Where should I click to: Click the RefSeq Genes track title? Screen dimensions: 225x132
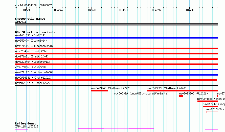[26, 123]
